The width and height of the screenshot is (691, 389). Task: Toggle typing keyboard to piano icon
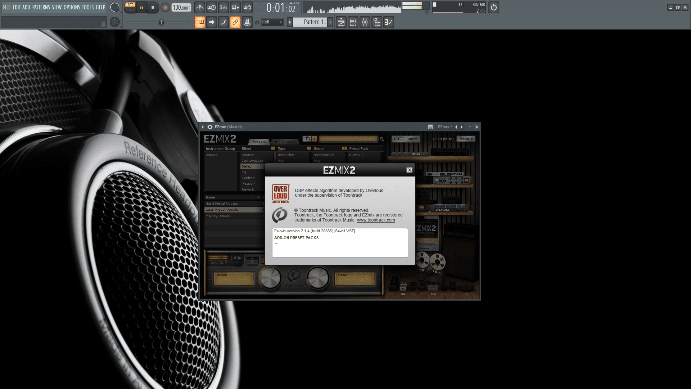click(x=200, y=22)
